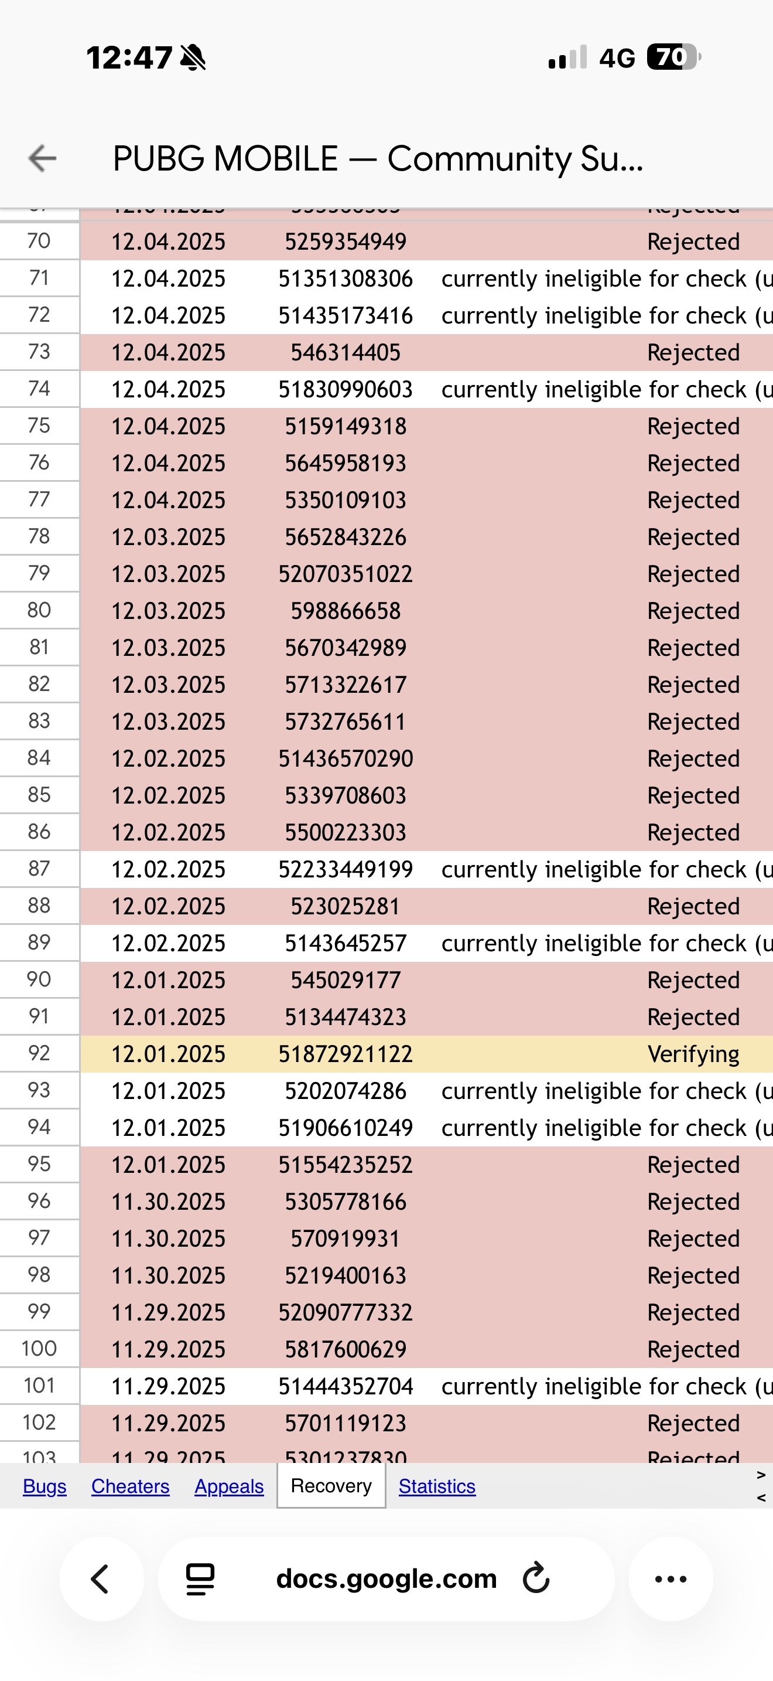Open the Statistics sheet tab
Screen dimensions: 773x1681
pyautogui.click(x=437, y=1486)
